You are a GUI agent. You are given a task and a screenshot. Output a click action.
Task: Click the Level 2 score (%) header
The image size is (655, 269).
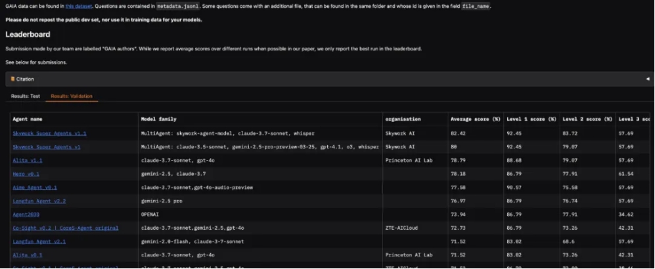pos(588,119)
